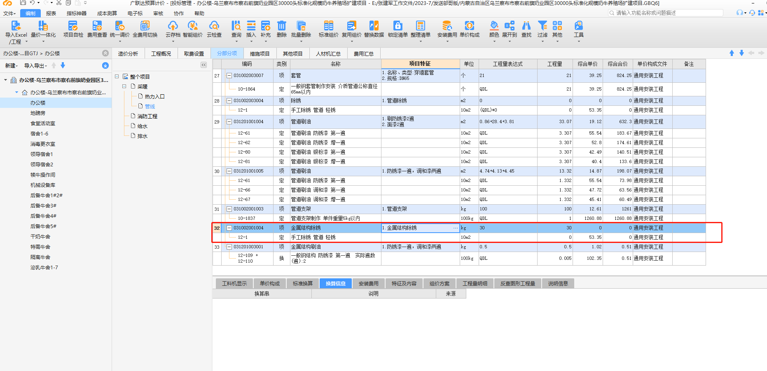767x371 pixels.
Task: Click the 云检查 icon
Action: [214, 26]
